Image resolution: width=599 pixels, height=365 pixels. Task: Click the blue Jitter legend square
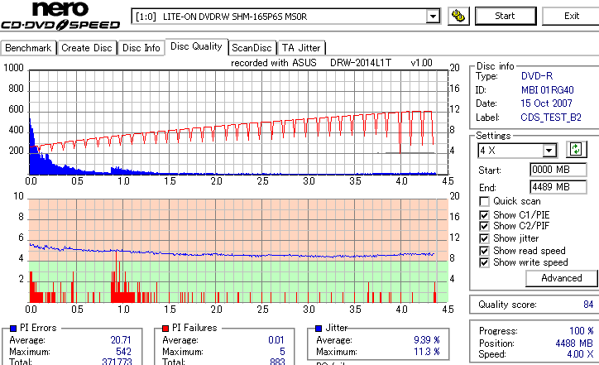[319, 329]
